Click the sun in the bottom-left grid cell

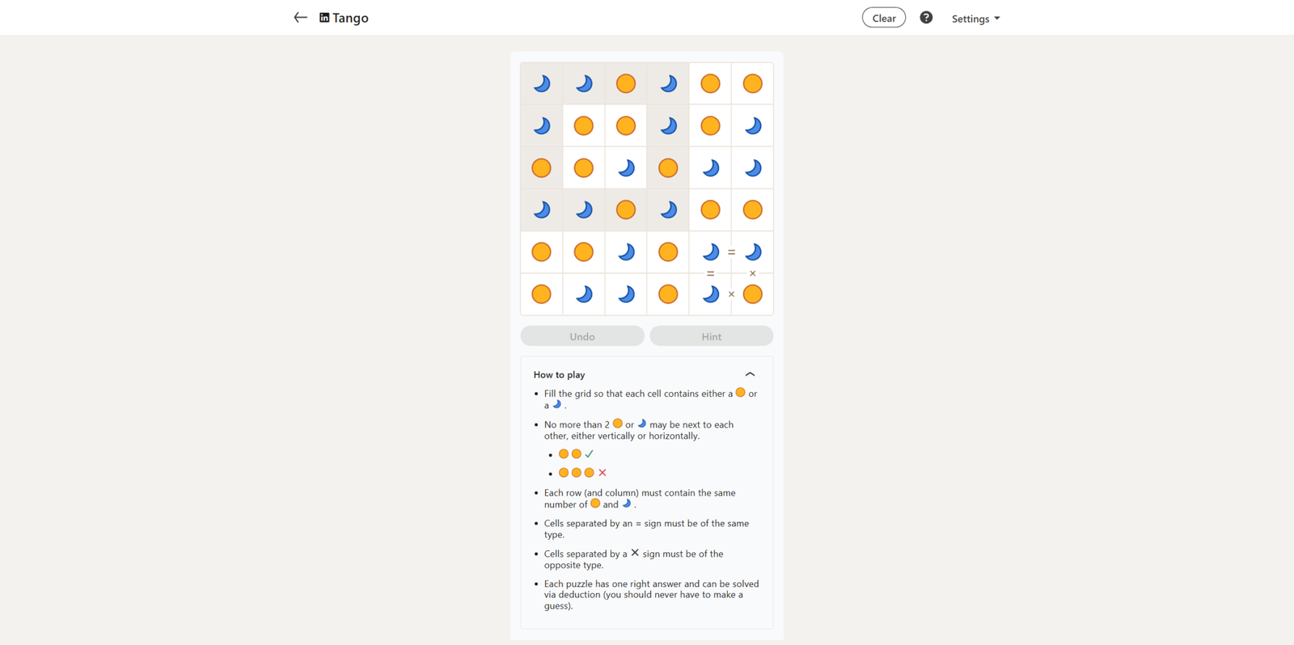[x=541, y=294]
